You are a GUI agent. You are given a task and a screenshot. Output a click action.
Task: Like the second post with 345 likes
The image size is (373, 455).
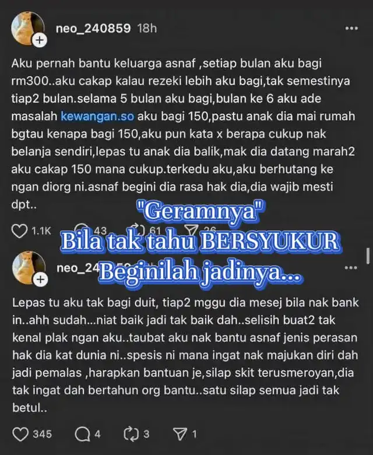pos(20,434)
